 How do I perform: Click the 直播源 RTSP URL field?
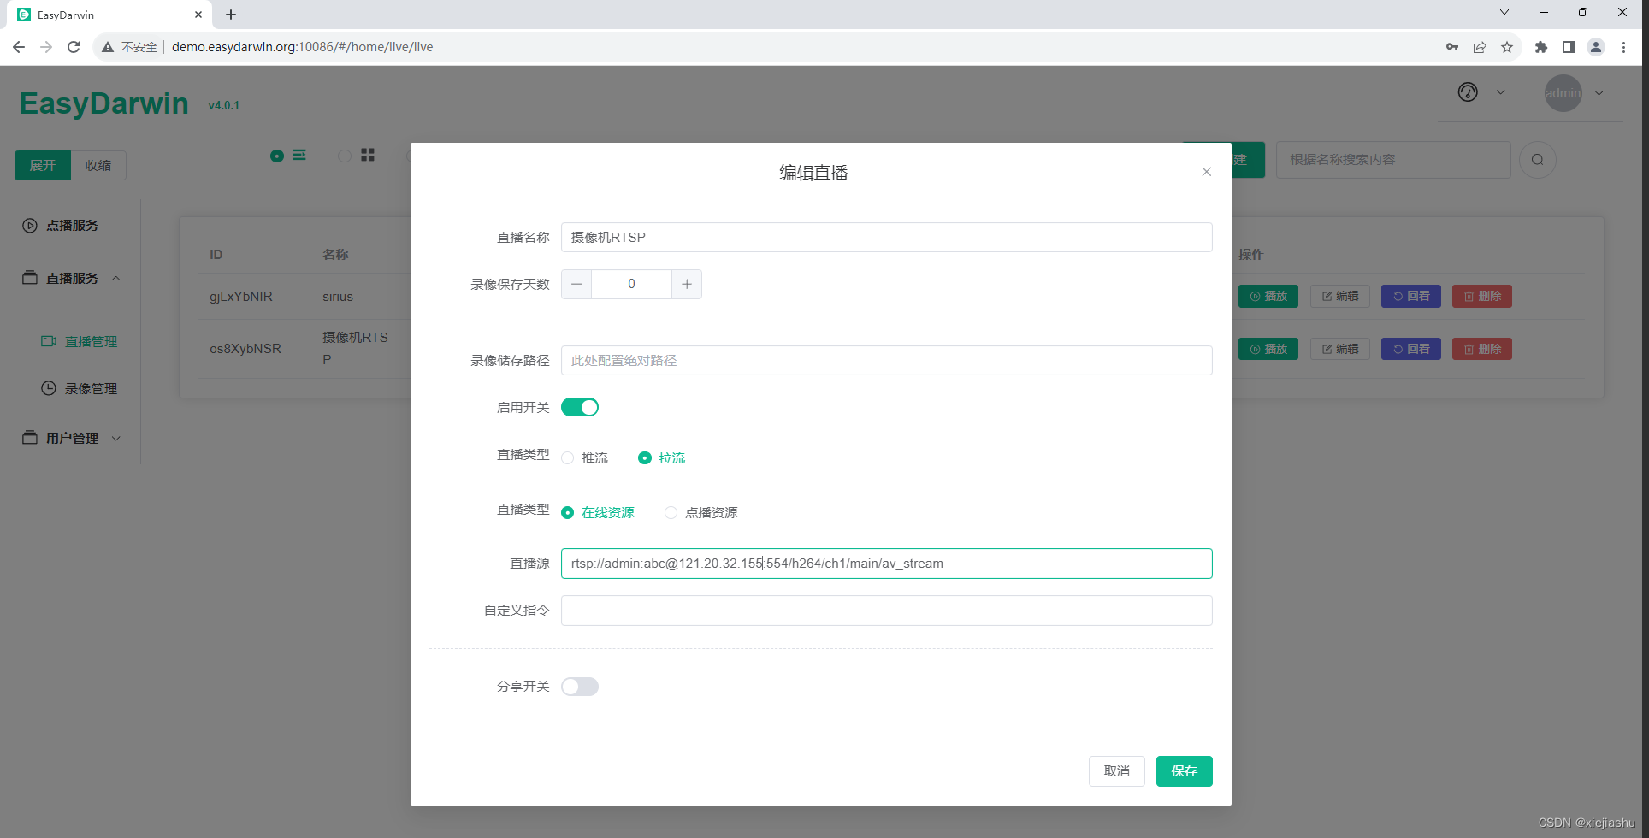tap(886, 564)
